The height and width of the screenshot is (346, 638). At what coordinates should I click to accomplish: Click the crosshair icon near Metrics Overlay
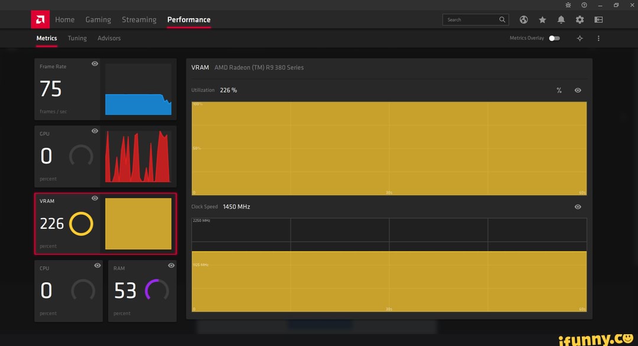[580, 38]
